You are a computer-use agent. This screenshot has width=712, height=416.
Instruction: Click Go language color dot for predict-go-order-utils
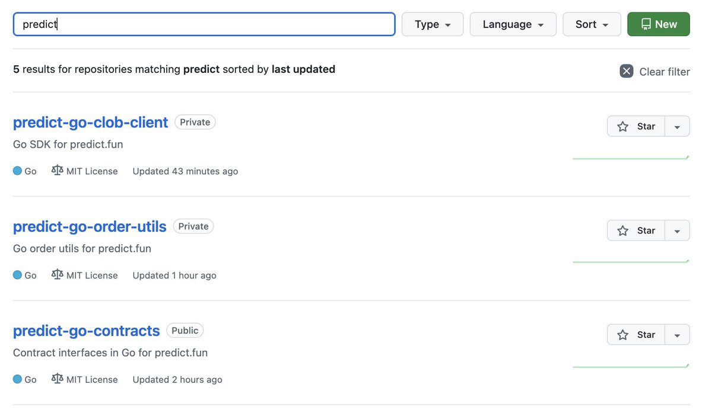tap(17, 275)
